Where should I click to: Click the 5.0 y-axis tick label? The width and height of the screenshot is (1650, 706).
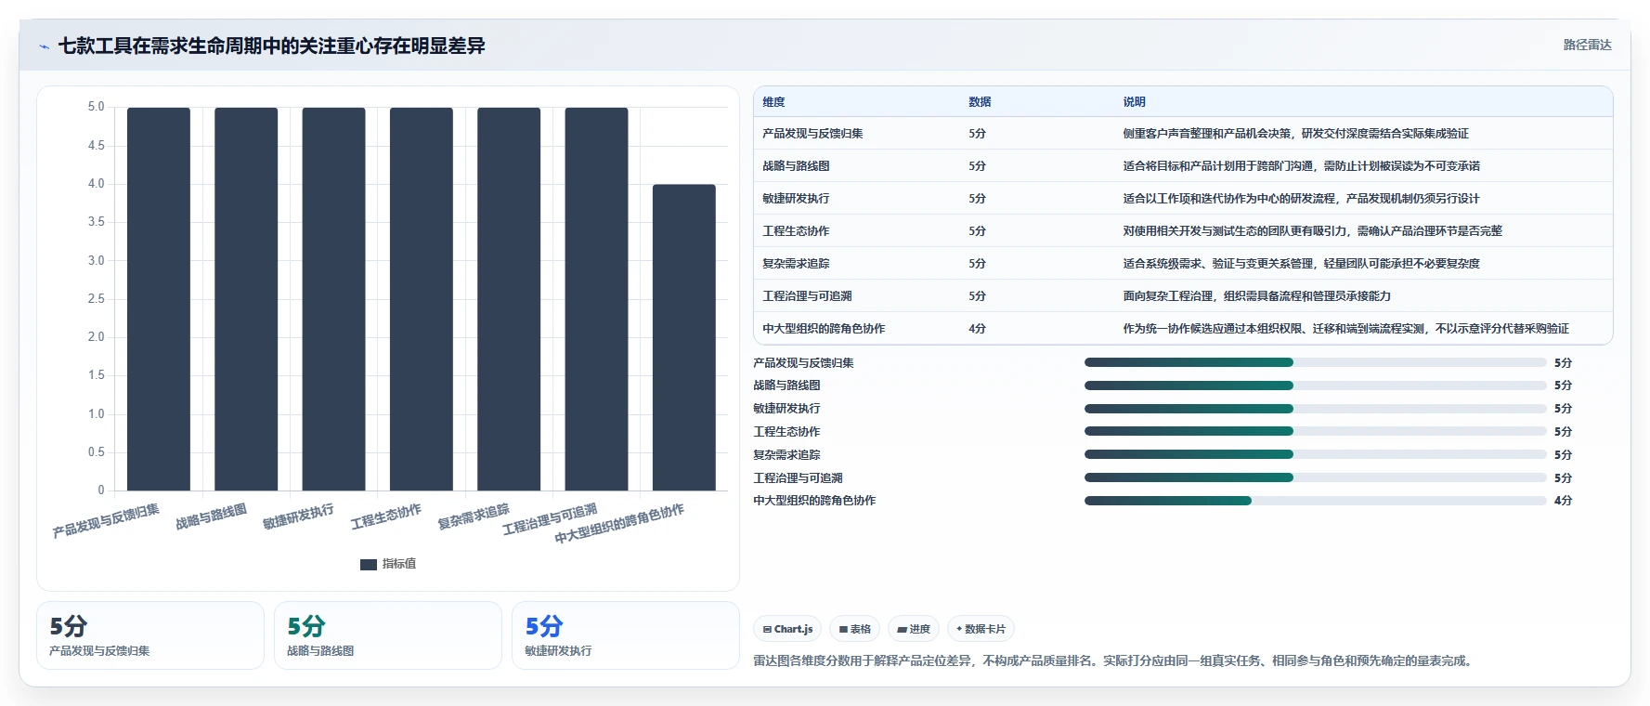click(96, 107)
